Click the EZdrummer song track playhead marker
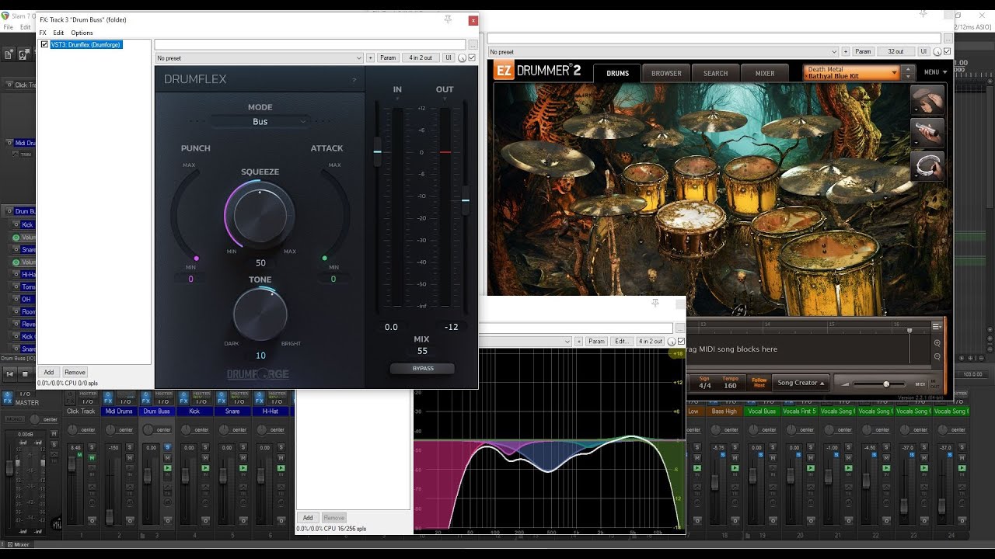Image resolution: width=995 pixels, height=559 pixels. [x=909, y=332]
